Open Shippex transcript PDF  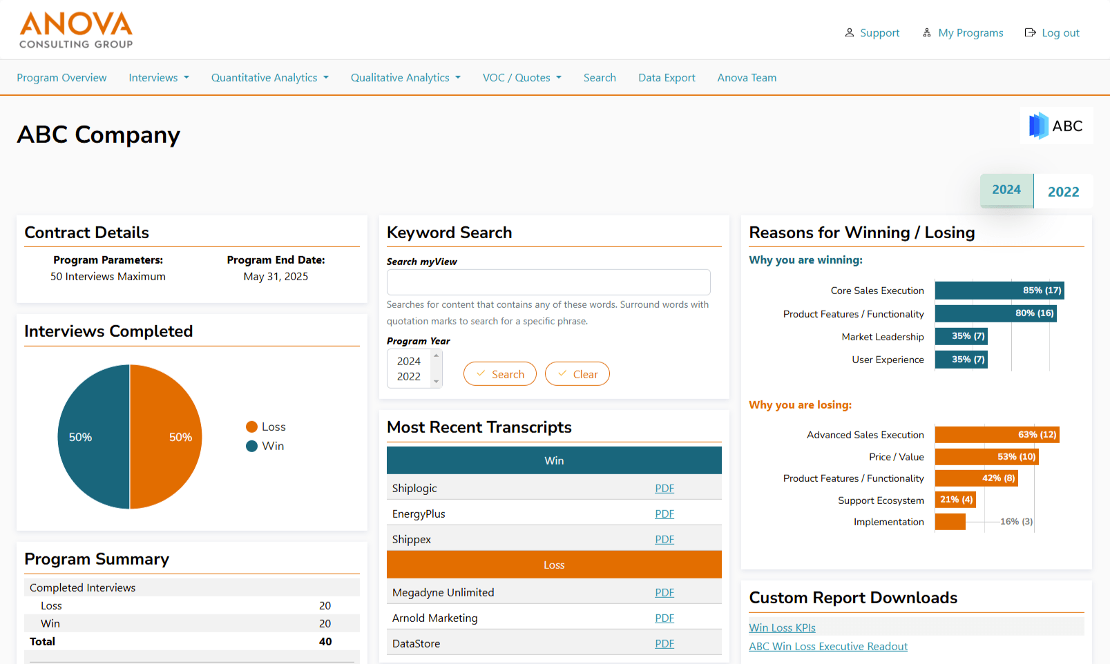pos(664,539)
